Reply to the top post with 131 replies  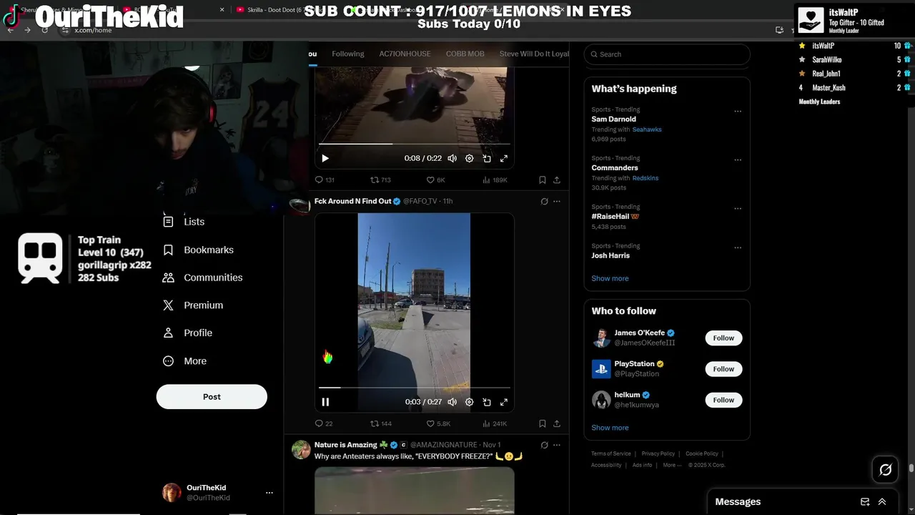pos(325,180)
